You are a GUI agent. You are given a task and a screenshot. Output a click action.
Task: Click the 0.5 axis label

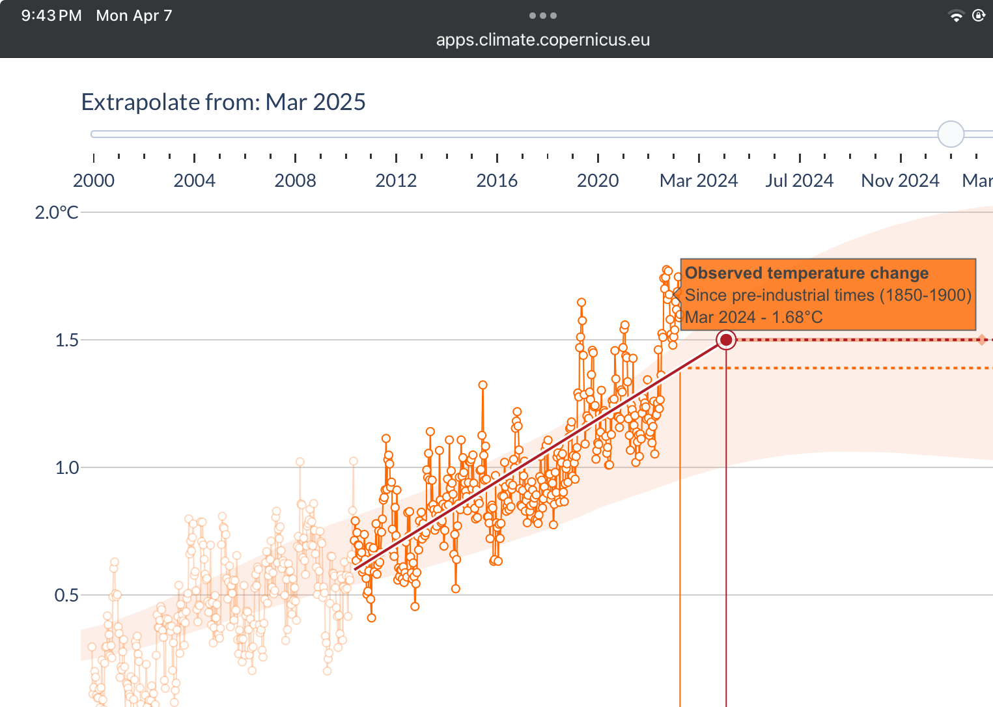tap(67, 595)
